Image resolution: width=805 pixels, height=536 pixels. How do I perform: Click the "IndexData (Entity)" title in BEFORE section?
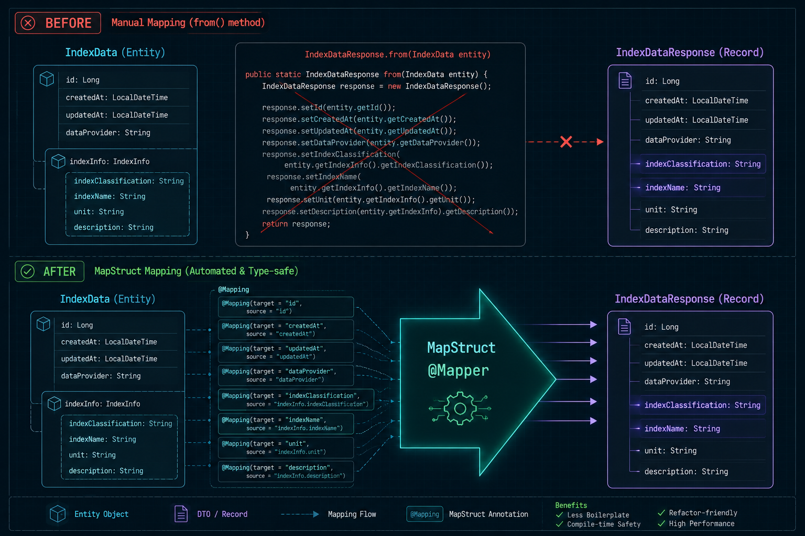pyautogui.click(x=115, y=52)
